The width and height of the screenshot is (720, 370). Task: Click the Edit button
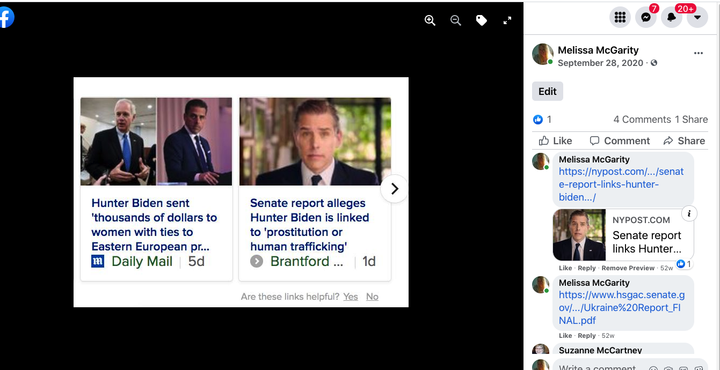point(548,91)
